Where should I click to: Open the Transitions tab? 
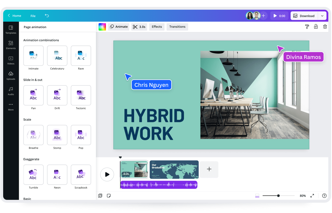pyautogui.click(x=177, y=27)
